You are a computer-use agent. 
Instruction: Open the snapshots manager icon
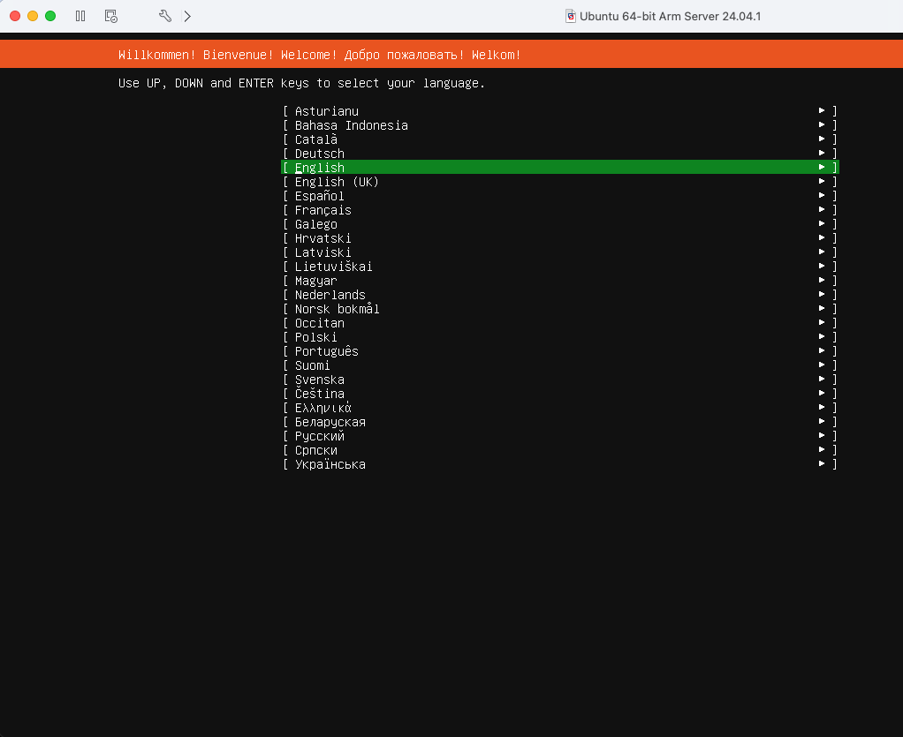click(x=111, y=16)
